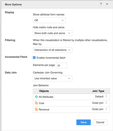The image size is (113, 131).
Task: Select the Cost row in Join Behavior
Action: click(x=71, y=103)
